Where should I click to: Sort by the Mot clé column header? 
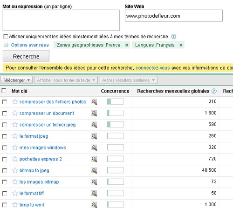20,91
